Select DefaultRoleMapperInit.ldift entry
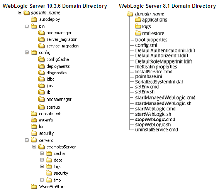Viewport: 219px width, 192px height. point(163,61)
